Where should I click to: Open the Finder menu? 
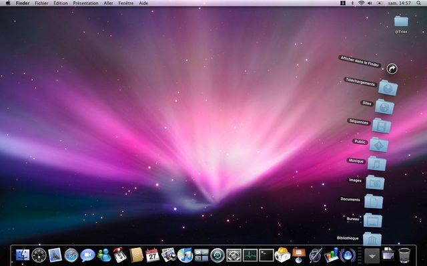pos(23,3)
